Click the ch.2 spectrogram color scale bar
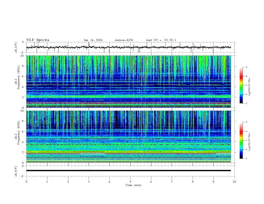The image size is (264, 204). [x=241, y=140]
